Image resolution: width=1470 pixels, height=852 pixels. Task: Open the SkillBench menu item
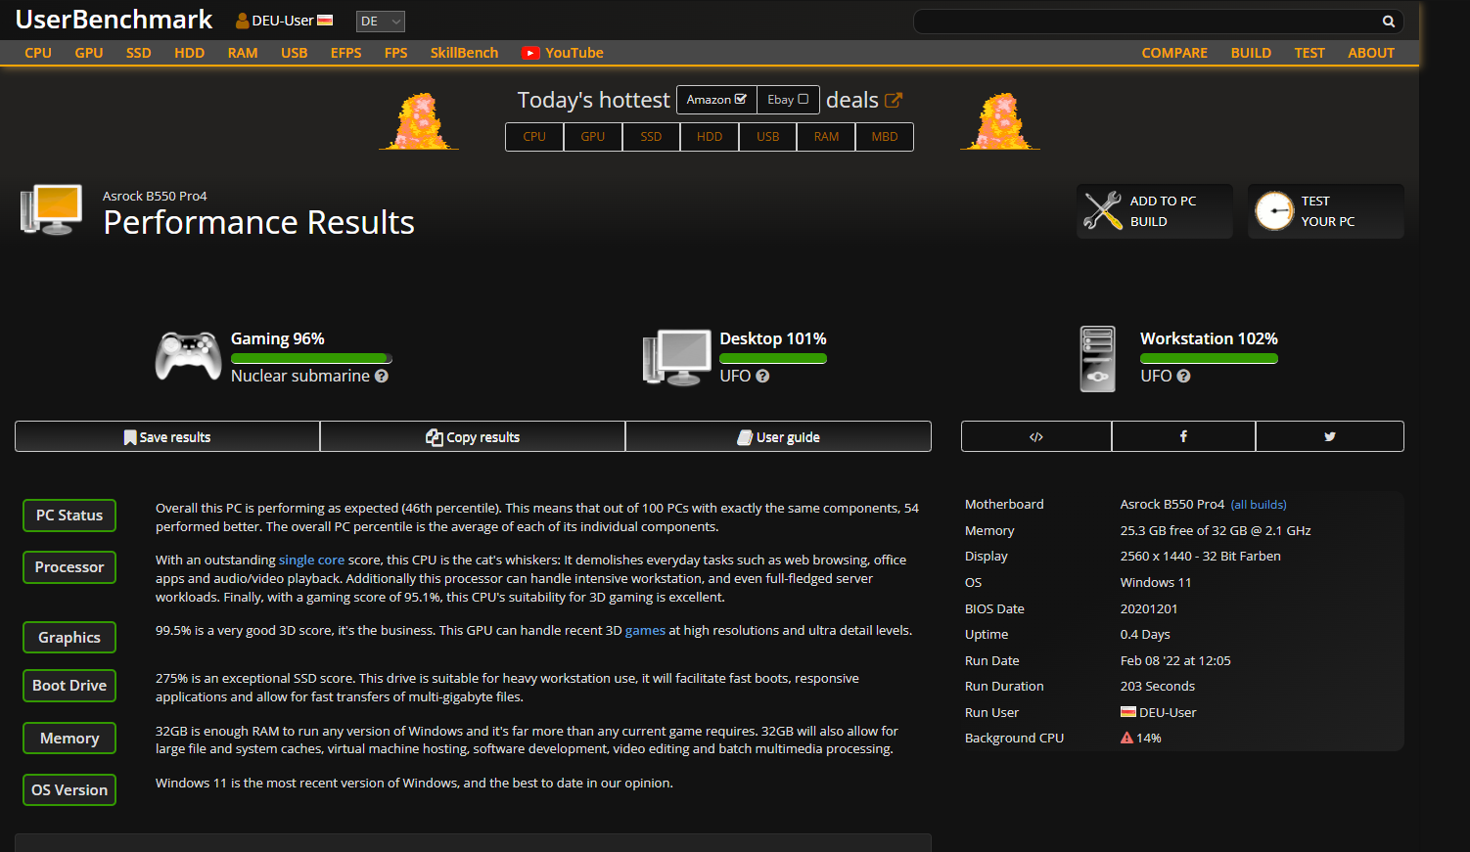pyautogui.click(x=465, y=53)
